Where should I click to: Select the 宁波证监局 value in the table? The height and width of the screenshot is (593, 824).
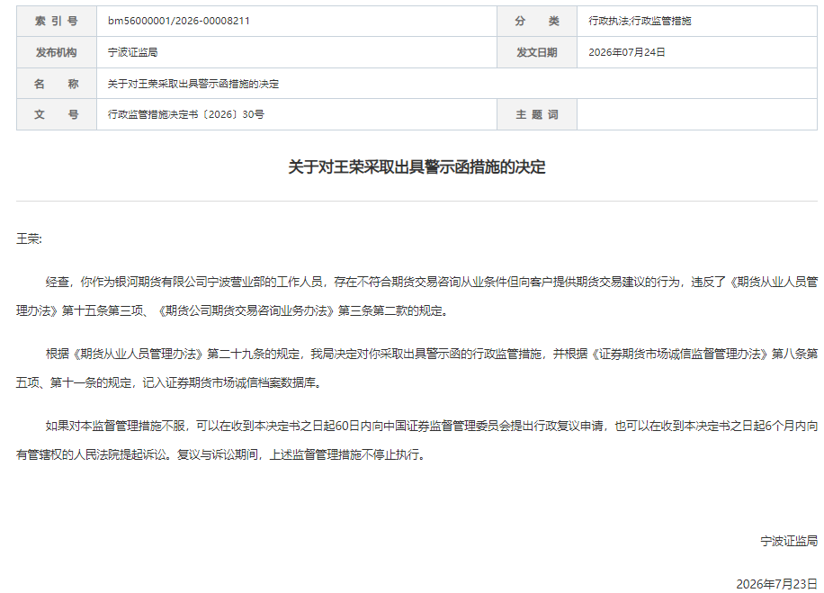[133, 52]
